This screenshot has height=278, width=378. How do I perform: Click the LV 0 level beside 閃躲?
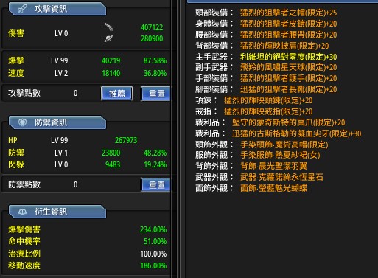click(61, 164)
